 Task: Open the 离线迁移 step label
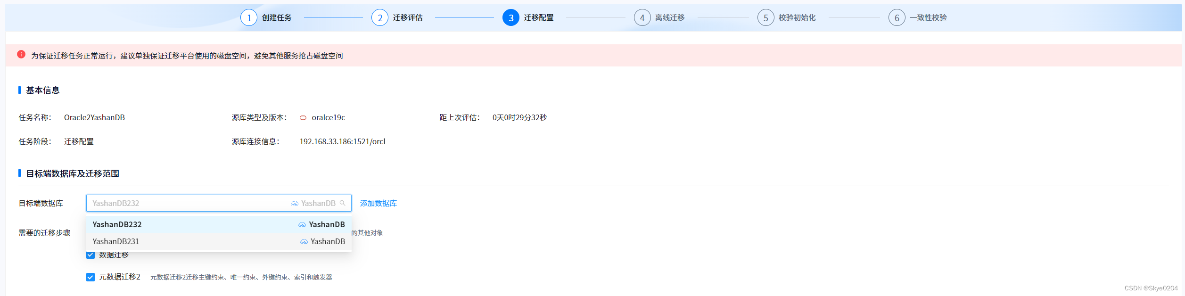(x=670, y=18)
